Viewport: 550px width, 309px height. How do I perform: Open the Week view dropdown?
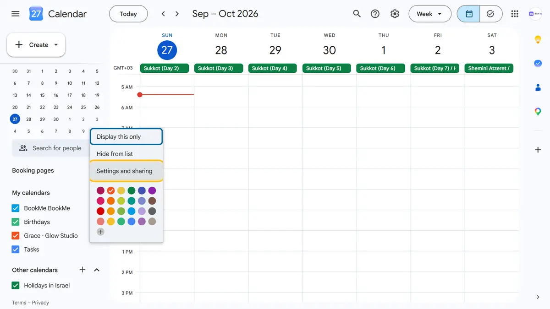[429, 14]
